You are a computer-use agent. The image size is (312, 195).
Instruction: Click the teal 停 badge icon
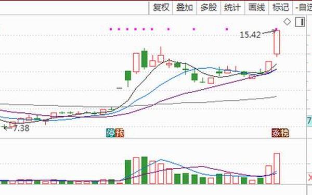(x=111, y=133)
